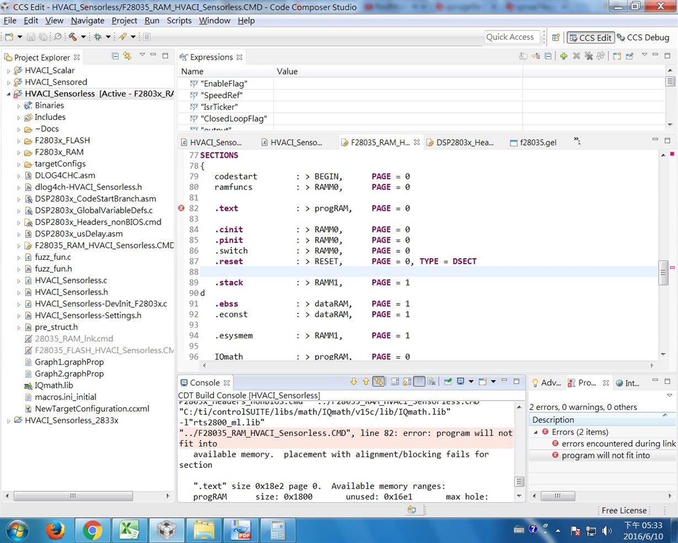Open Firefox from taskbar

(x=55, y=531)
